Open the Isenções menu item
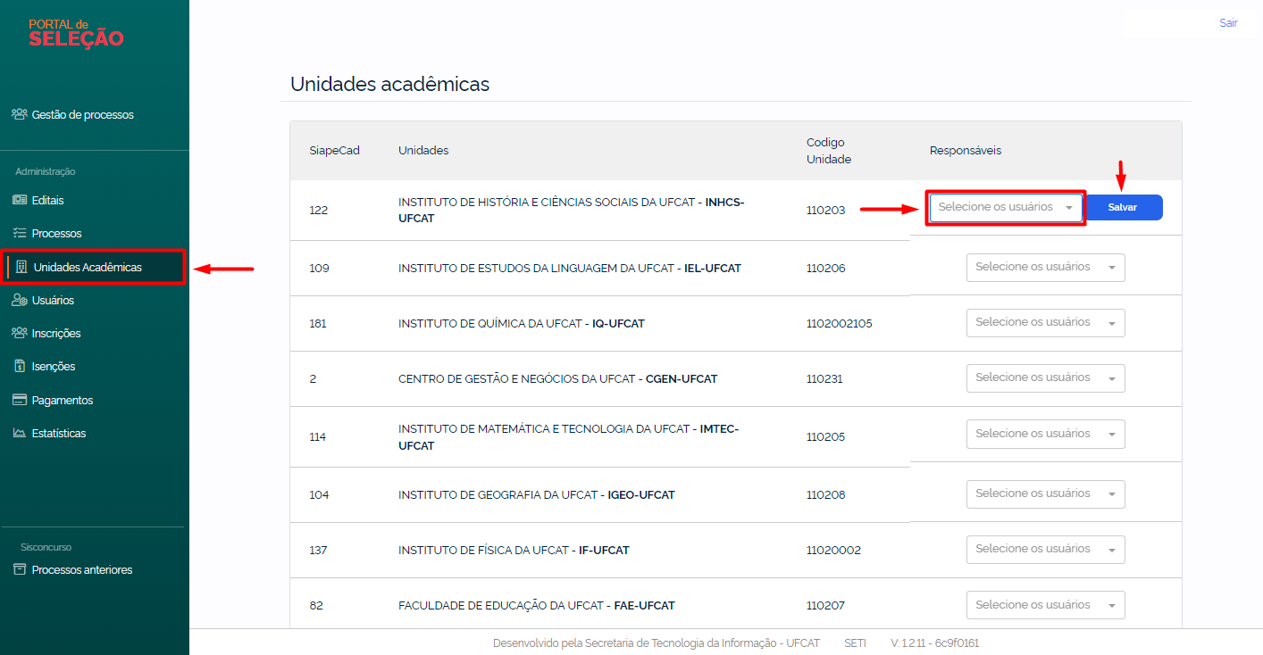This screenshot has height=655, width=1263. click(54, 367)
